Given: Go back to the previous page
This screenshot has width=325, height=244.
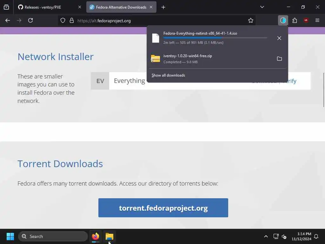Looking at the screenshot, I should [8, 21].
